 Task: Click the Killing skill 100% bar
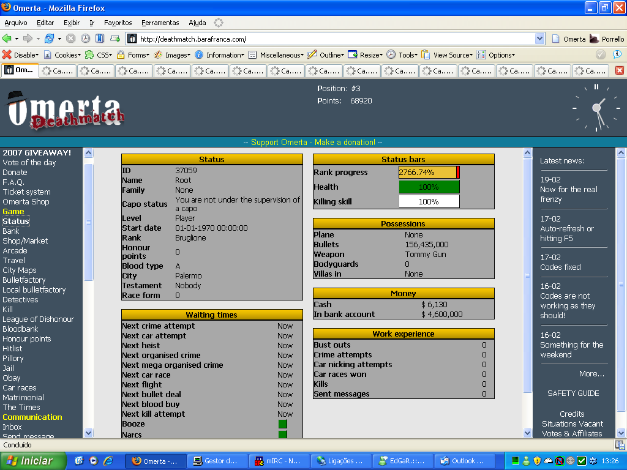click(429, 202)
